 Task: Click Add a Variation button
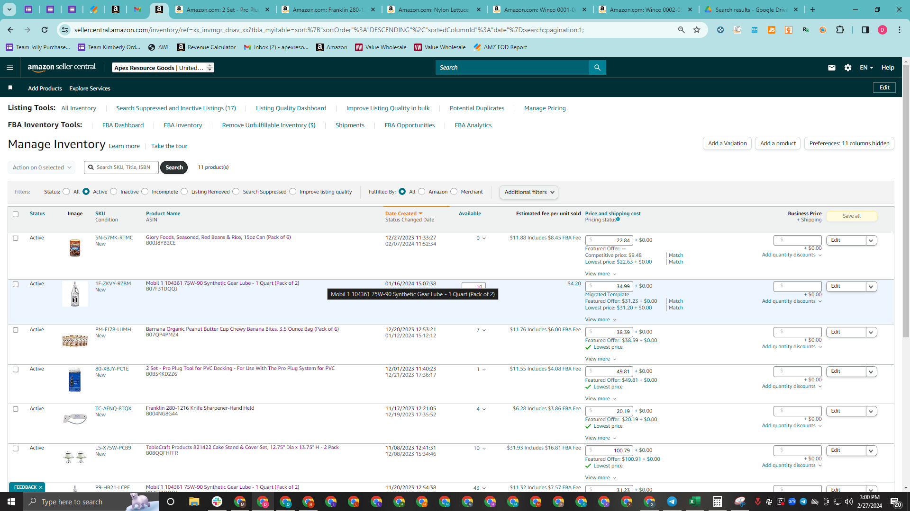click(x=727, y=143)
